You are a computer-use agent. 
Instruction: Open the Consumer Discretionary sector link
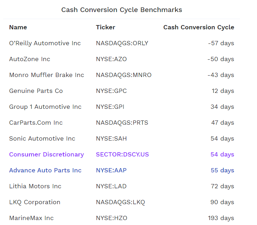46,154
